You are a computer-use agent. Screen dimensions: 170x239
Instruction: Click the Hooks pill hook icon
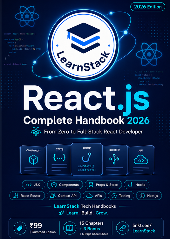pos(130,185)
